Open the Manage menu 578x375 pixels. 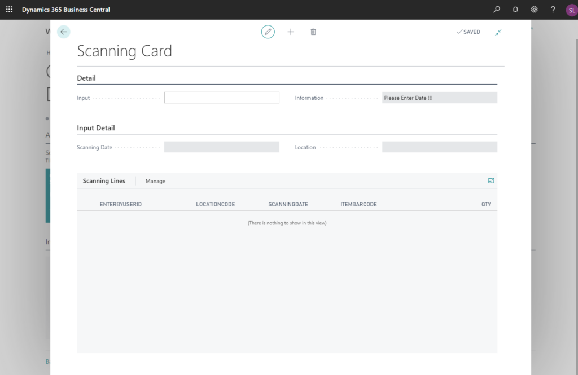(x=155, y=181)
